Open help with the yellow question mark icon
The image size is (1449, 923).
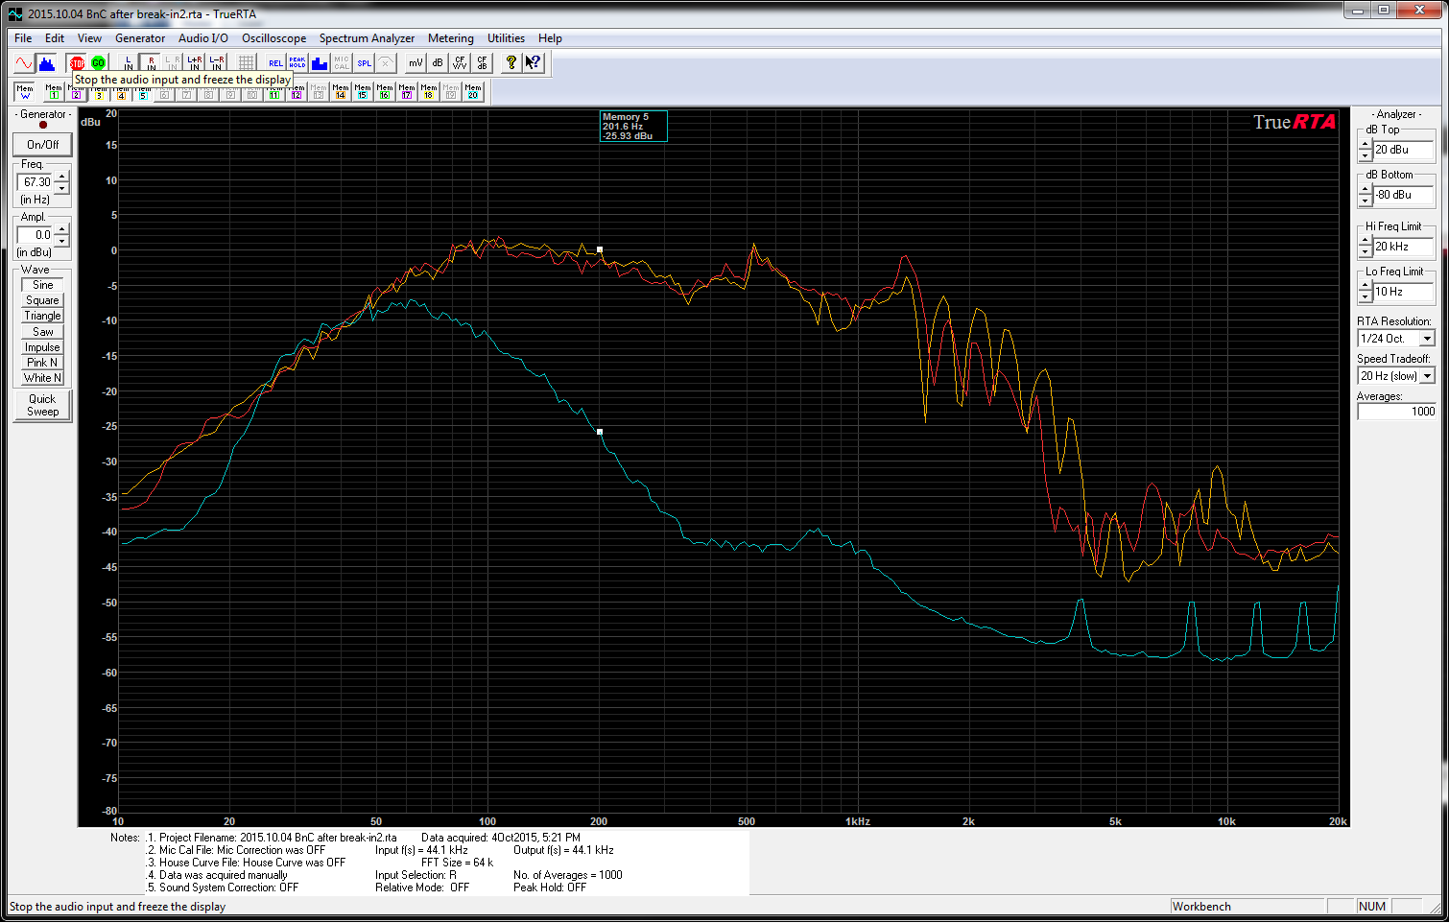(x=511, y=63)
